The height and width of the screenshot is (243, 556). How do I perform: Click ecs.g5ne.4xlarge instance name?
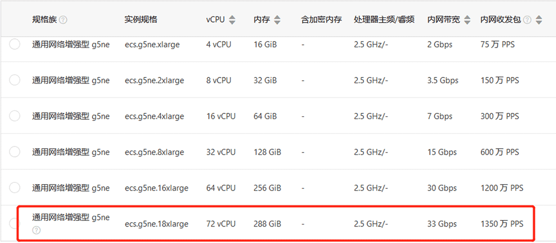[155, 117]
